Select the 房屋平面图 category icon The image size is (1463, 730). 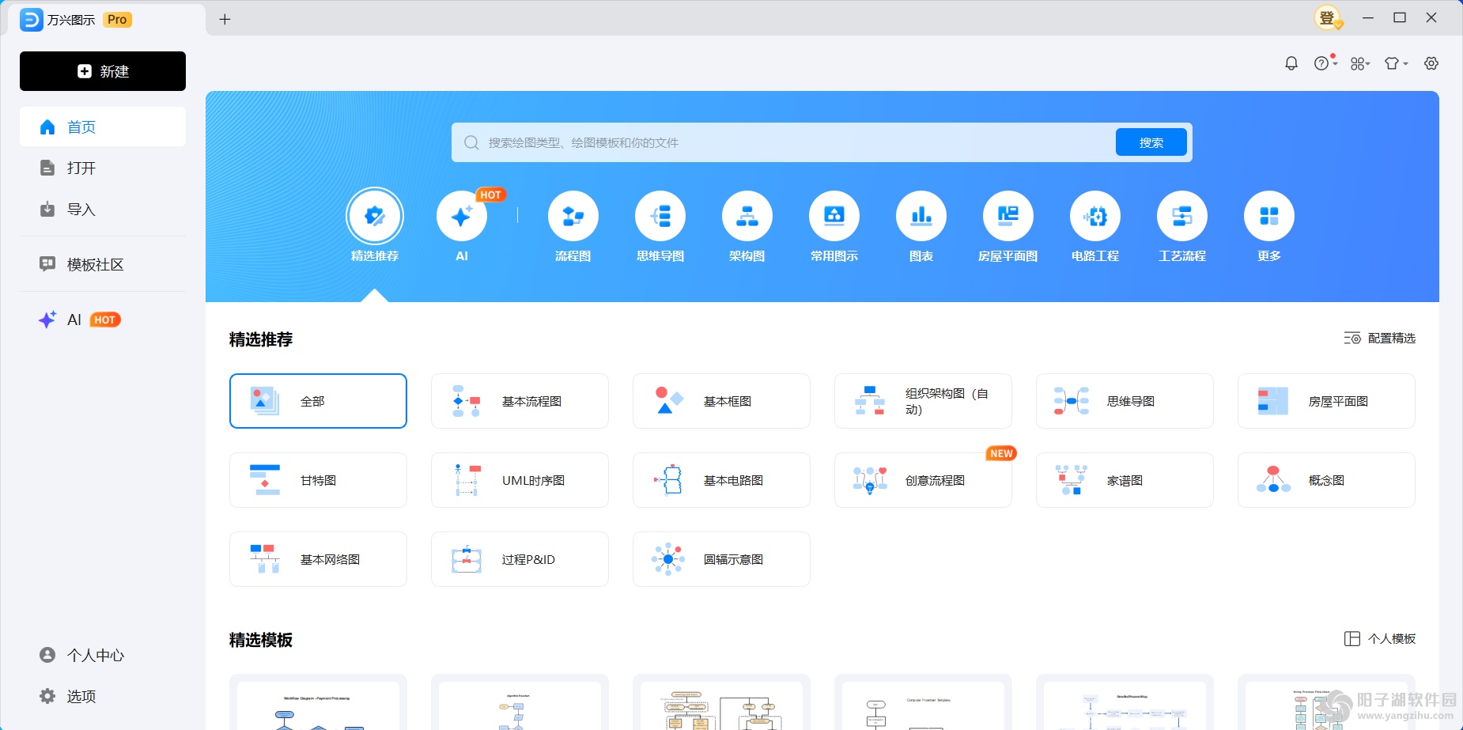pyautogui.click(x=1007, y=215)
